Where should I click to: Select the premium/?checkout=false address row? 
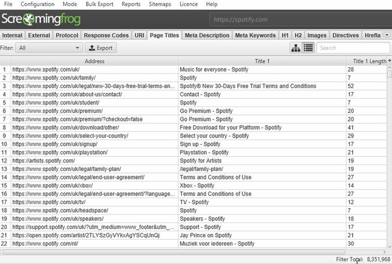95,119
